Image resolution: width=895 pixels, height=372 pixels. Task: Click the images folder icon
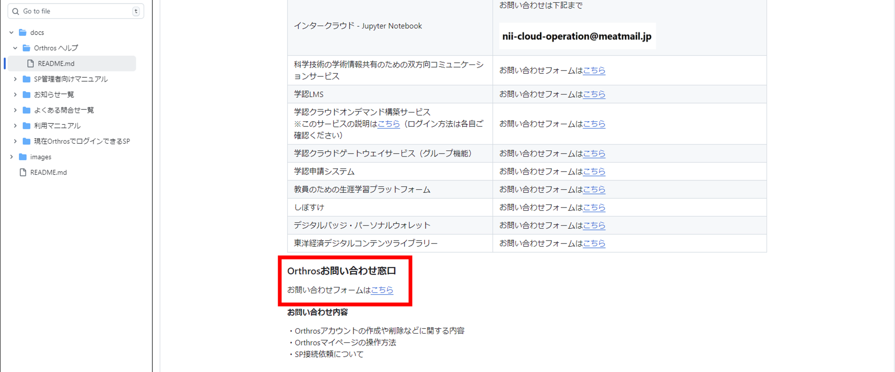[x=23, y=157]
